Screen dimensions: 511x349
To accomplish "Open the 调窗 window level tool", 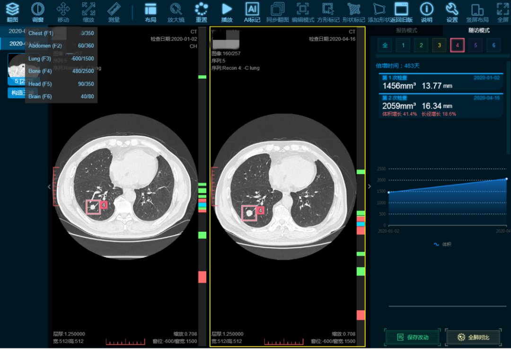I will click(x=38, y=12).
